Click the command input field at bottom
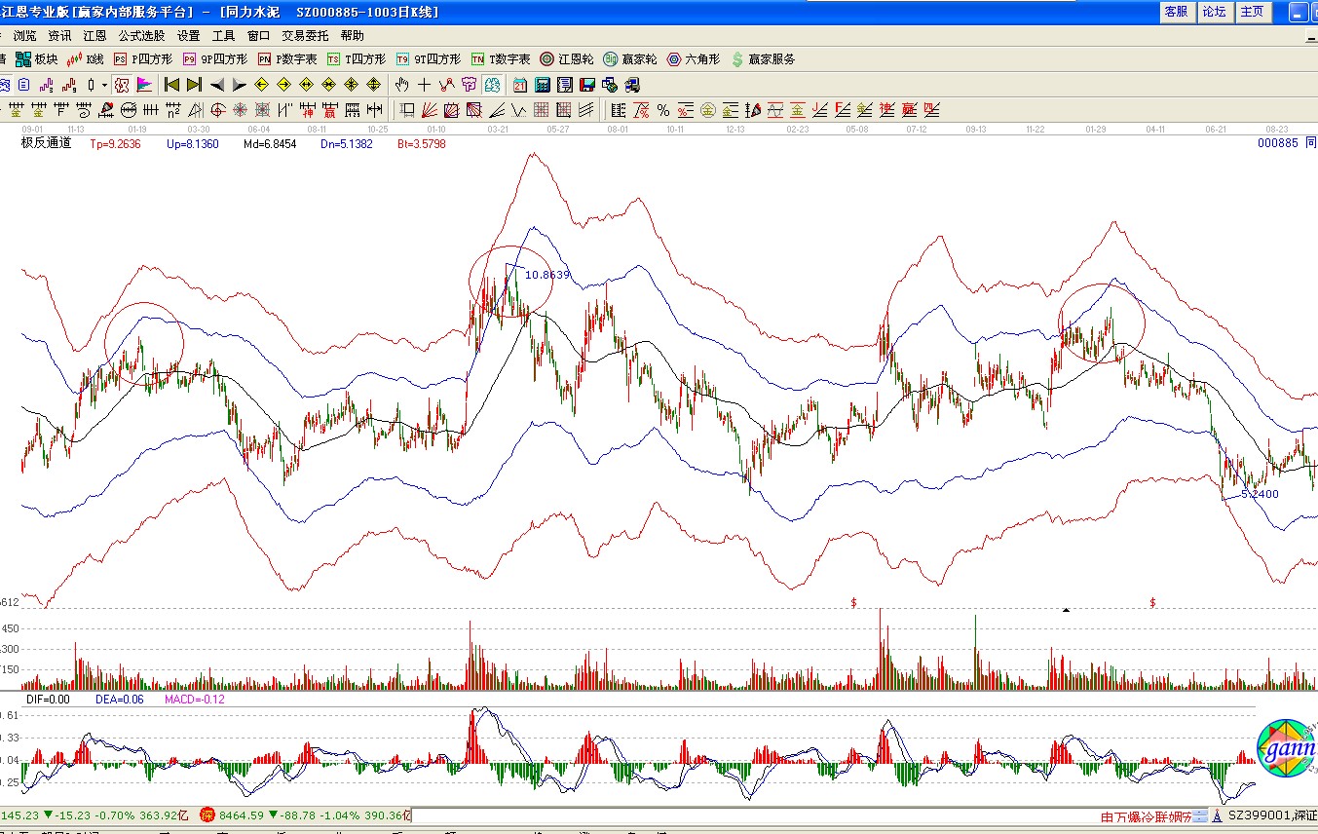Image resolution: width=1318 pixels, height=834 pixels. (750, 815)
